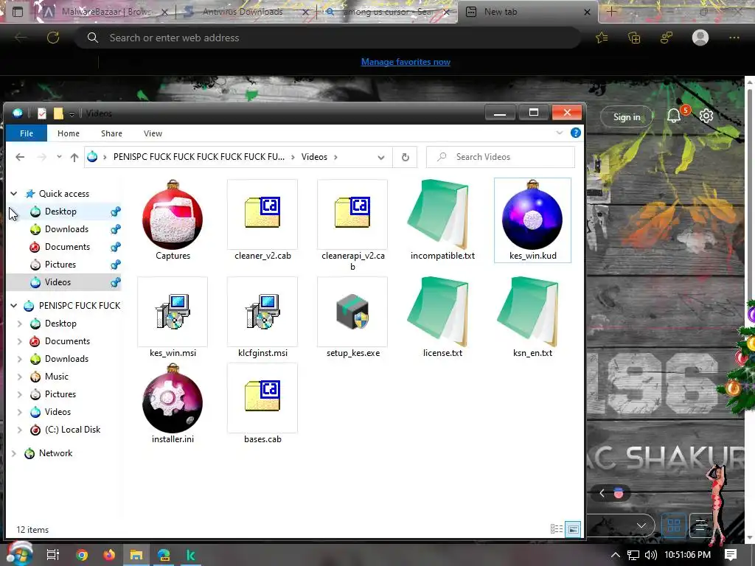Viewport: 755px width, 566px height.
Task: Click the Manage favorites now link
Action: click(406, 62)
